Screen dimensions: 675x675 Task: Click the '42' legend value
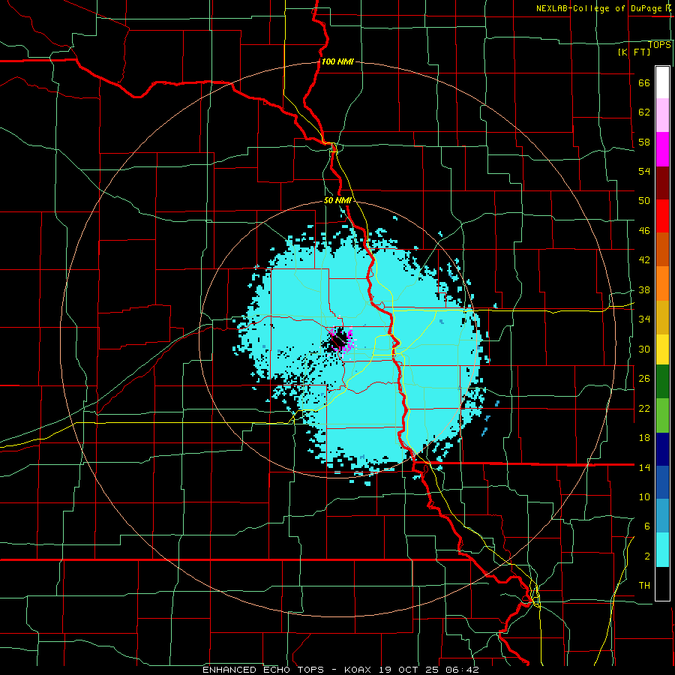[x=644, y=260]
